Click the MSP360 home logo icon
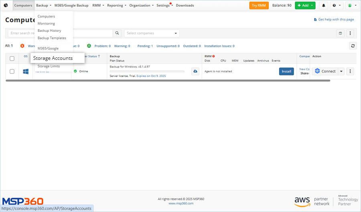This screenshot has height=212, width=361. 6,5
